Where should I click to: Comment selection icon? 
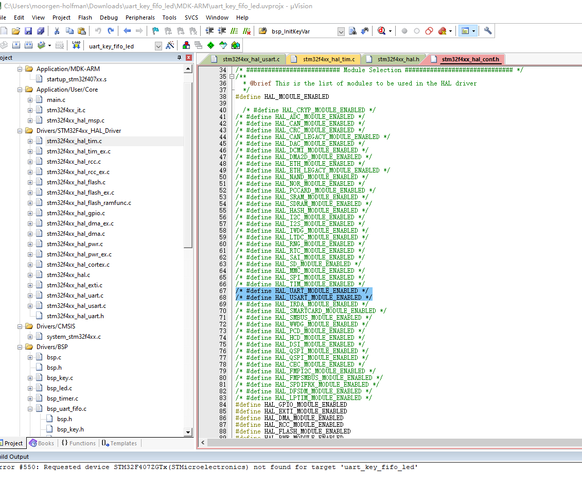click(x=234, y=31)
